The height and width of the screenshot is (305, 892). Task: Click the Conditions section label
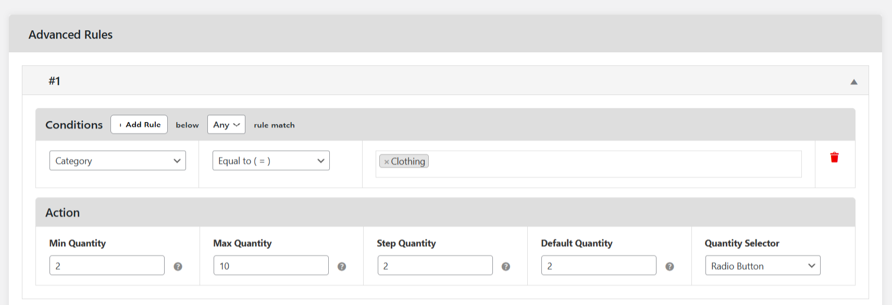(74, 125)
